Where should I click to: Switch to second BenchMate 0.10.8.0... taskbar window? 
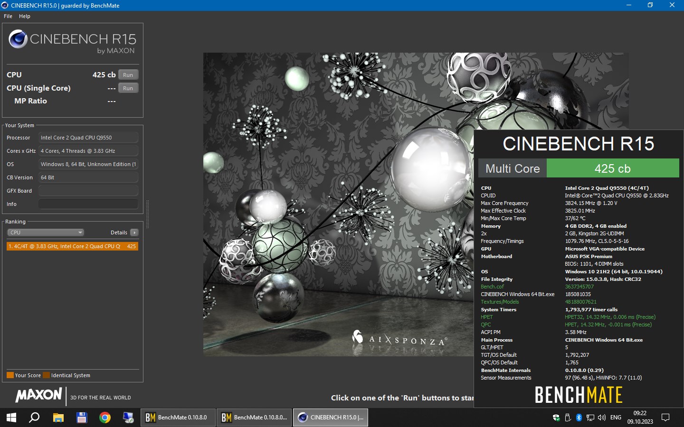(x=254, y=418)
